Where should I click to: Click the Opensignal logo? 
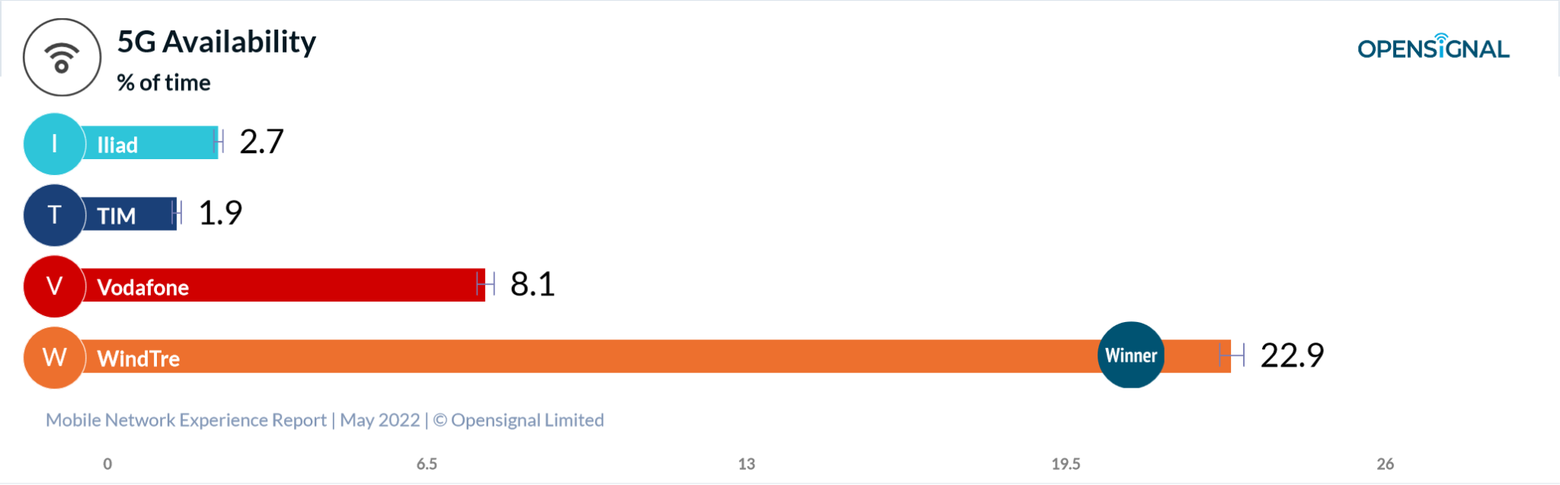point(1433,48)
